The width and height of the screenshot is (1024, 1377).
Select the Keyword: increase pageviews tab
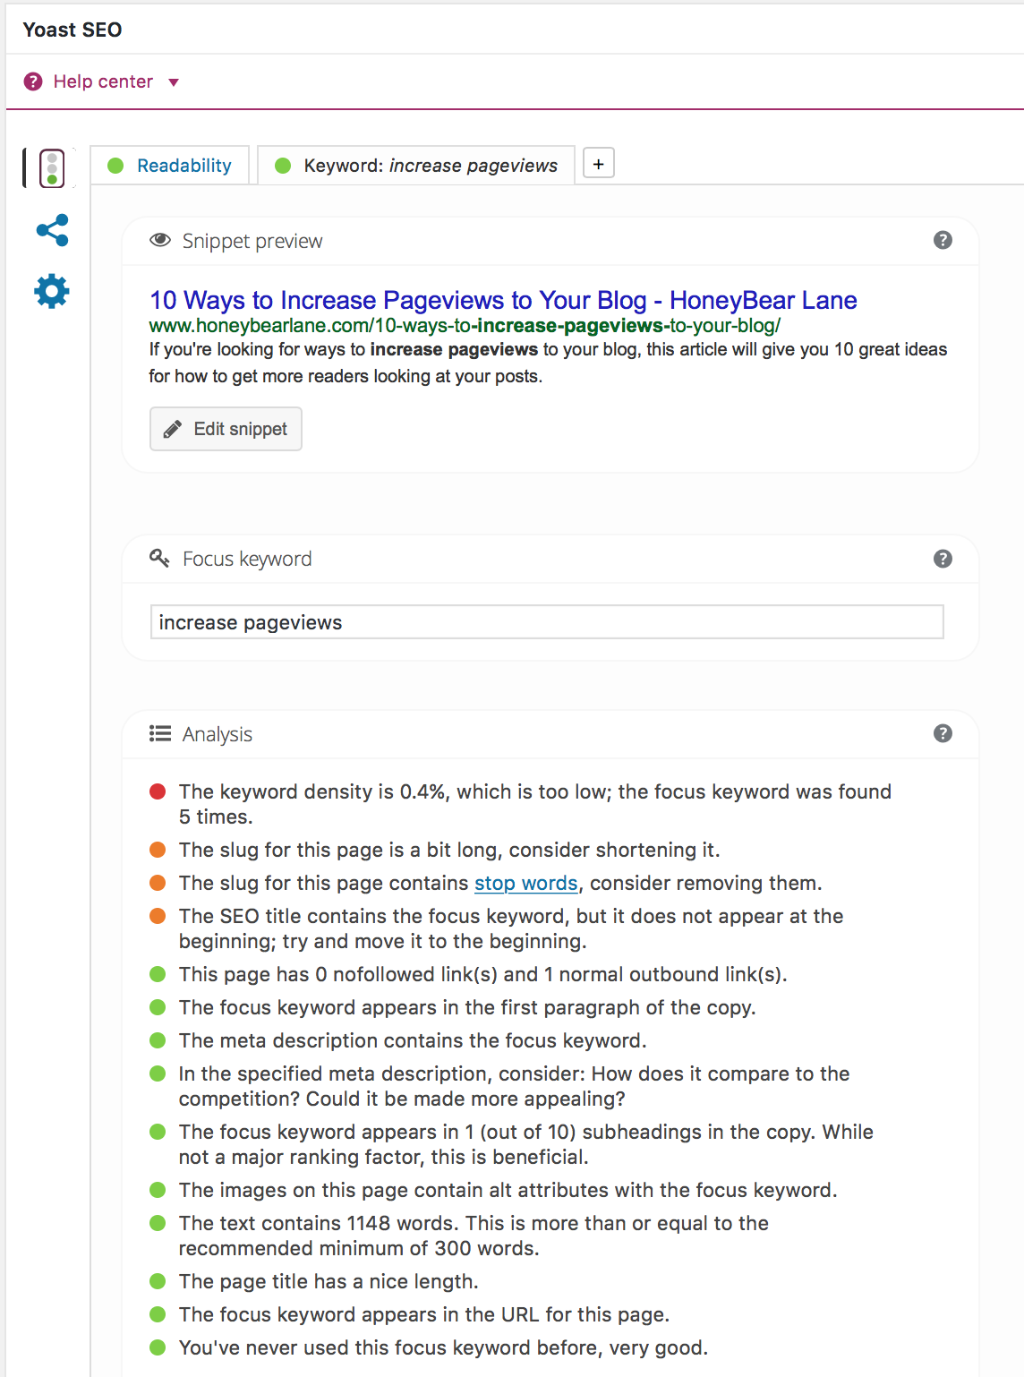point(416,166)
